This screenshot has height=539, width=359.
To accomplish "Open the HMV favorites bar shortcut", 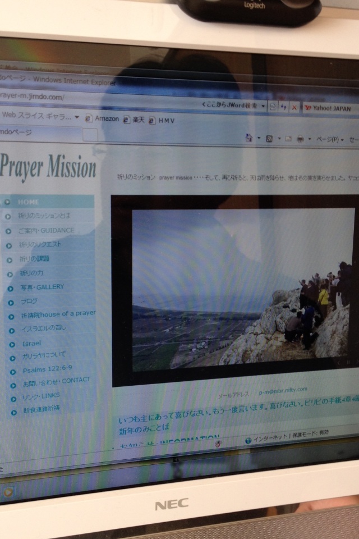I will coord(163,120).
